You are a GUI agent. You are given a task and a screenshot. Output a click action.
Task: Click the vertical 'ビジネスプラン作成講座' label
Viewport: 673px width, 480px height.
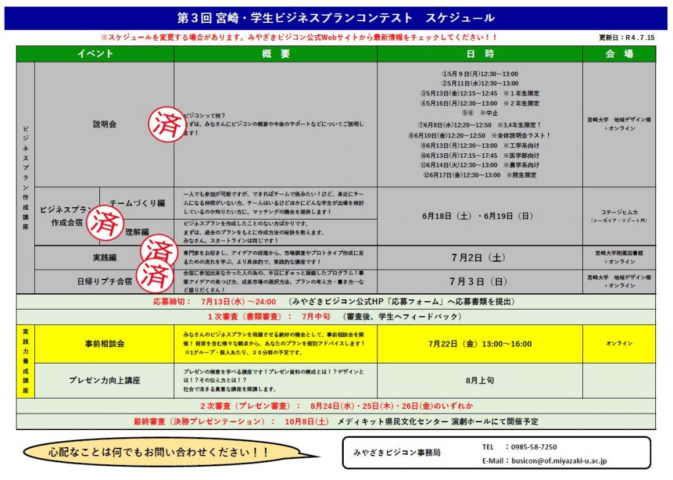pos(26,178)
